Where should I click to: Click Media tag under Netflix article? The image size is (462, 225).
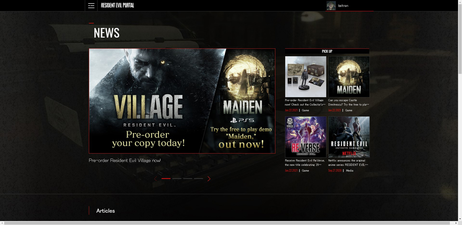pyautogui.click(x=350, y=171)
